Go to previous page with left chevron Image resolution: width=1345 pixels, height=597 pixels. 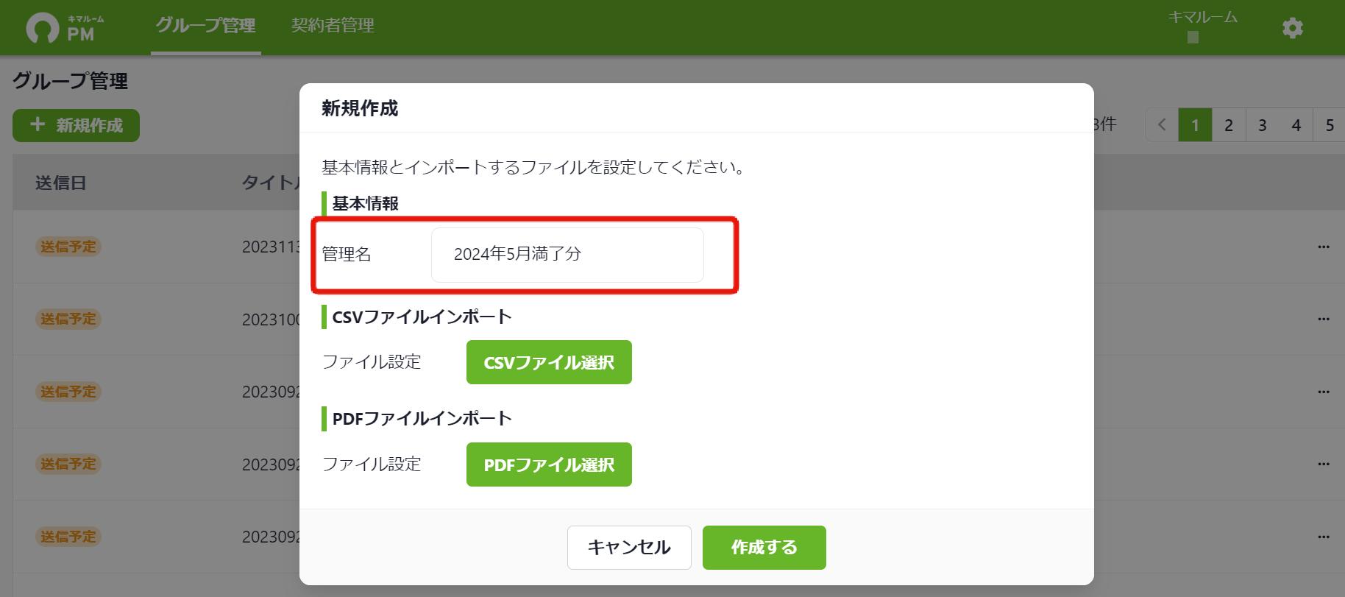[1162, 125]
